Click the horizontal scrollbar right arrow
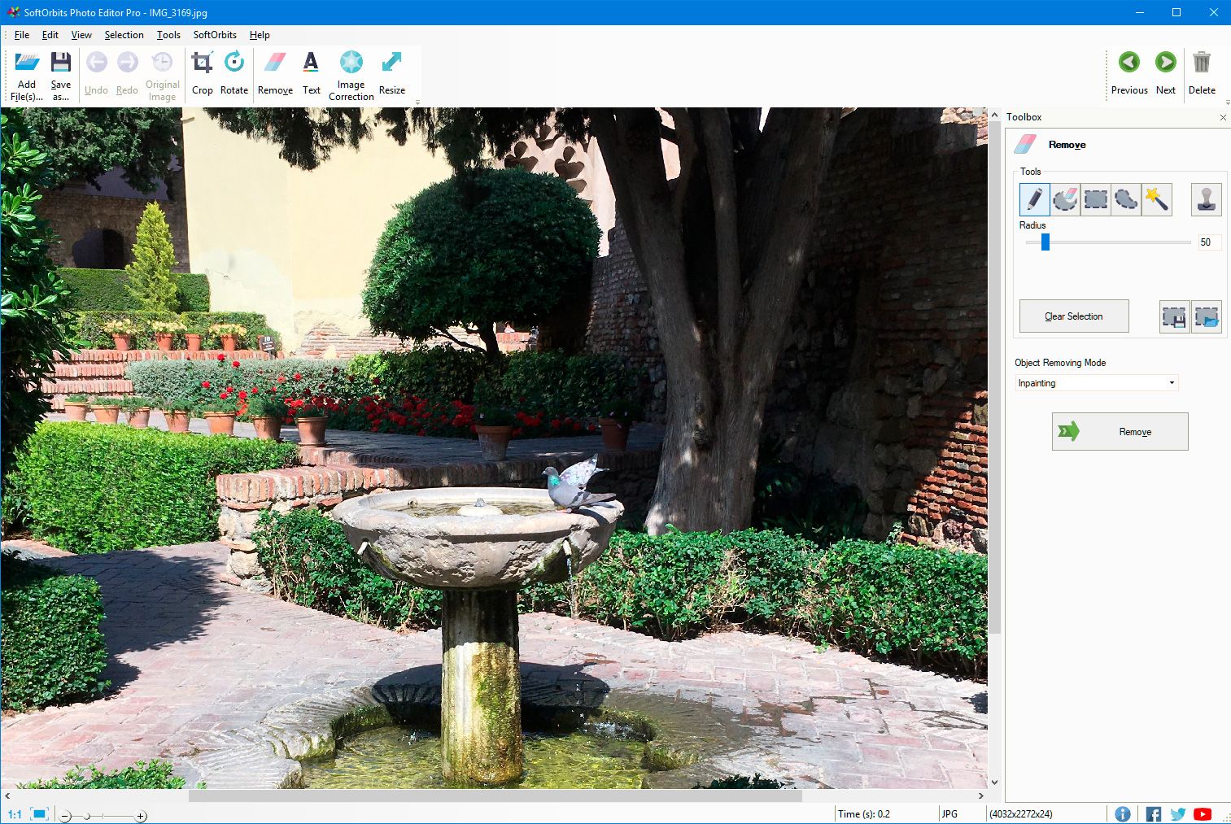The height and width of the screenshot is (824, 1231). 981,796
